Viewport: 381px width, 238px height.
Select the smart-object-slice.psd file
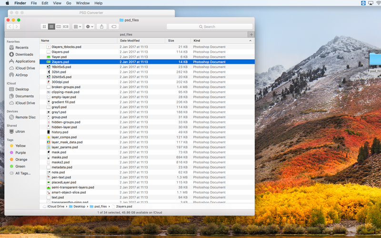coord(147,192)
